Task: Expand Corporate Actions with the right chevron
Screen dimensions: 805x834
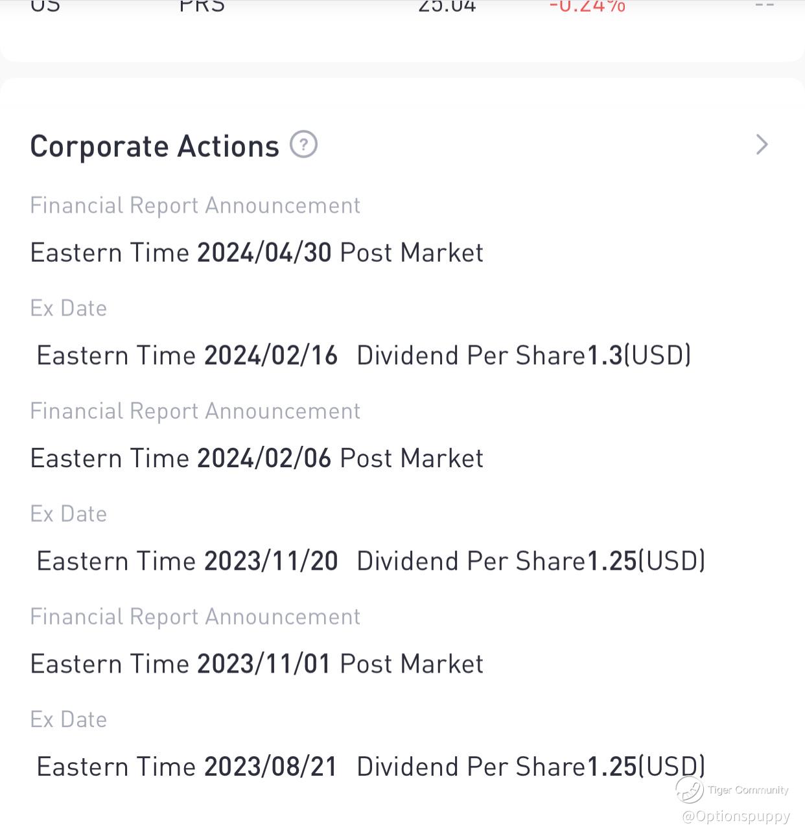Action: 762,145
